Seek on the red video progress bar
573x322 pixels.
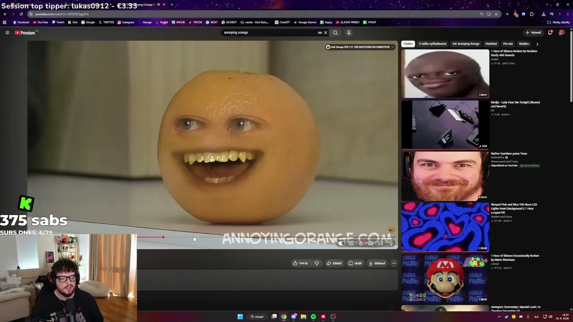(x=267, y=237)
